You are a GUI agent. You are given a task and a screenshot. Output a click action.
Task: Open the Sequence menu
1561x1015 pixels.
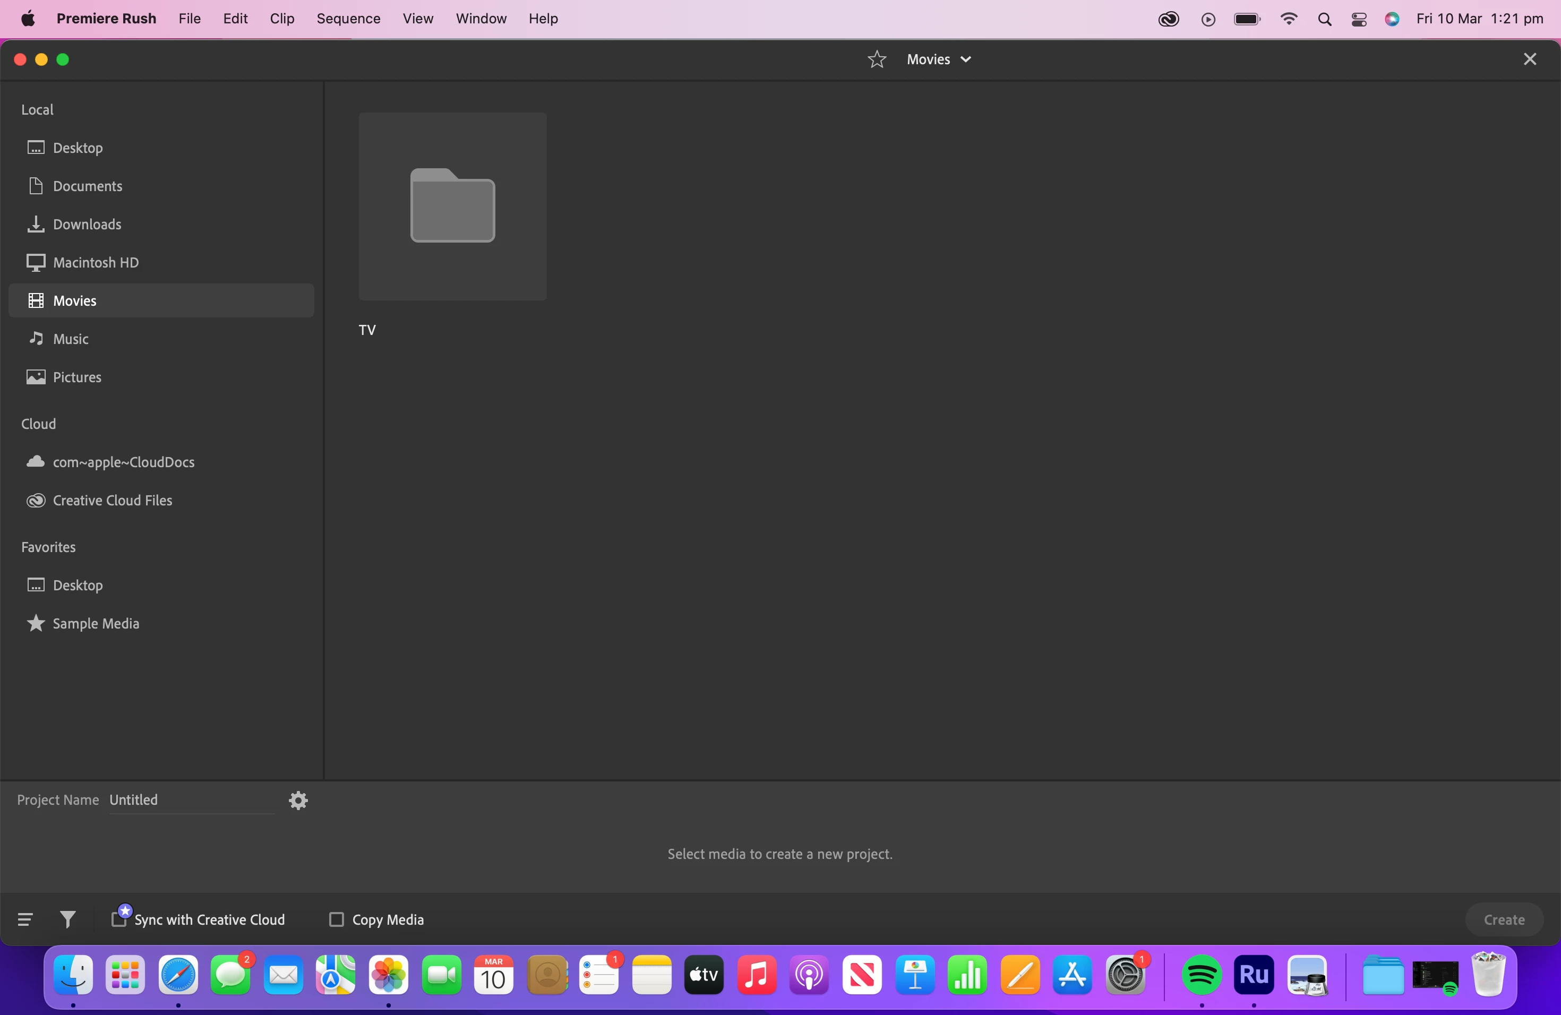(348, 19)
